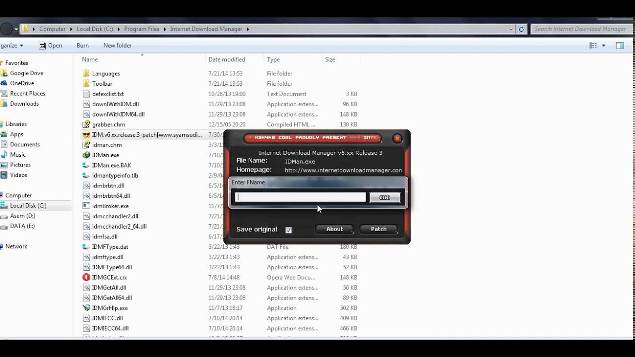The width and height of the screenshot is (635, 357).
Task: Select Libraries in the navigation pane
Action: coord(16,124)
